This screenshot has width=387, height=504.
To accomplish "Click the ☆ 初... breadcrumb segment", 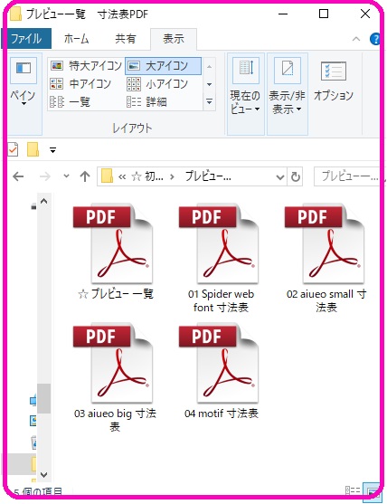I will point(147,176).
